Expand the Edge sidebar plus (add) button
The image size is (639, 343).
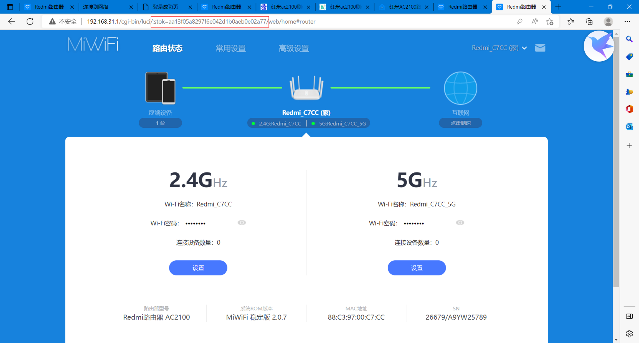tap(629, 145)
